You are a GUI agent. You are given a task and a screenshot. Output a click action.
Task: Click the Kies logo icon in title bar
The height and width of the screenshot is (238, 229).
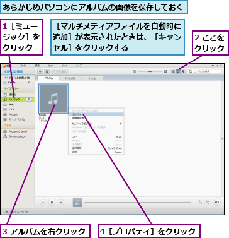point(4,66)
